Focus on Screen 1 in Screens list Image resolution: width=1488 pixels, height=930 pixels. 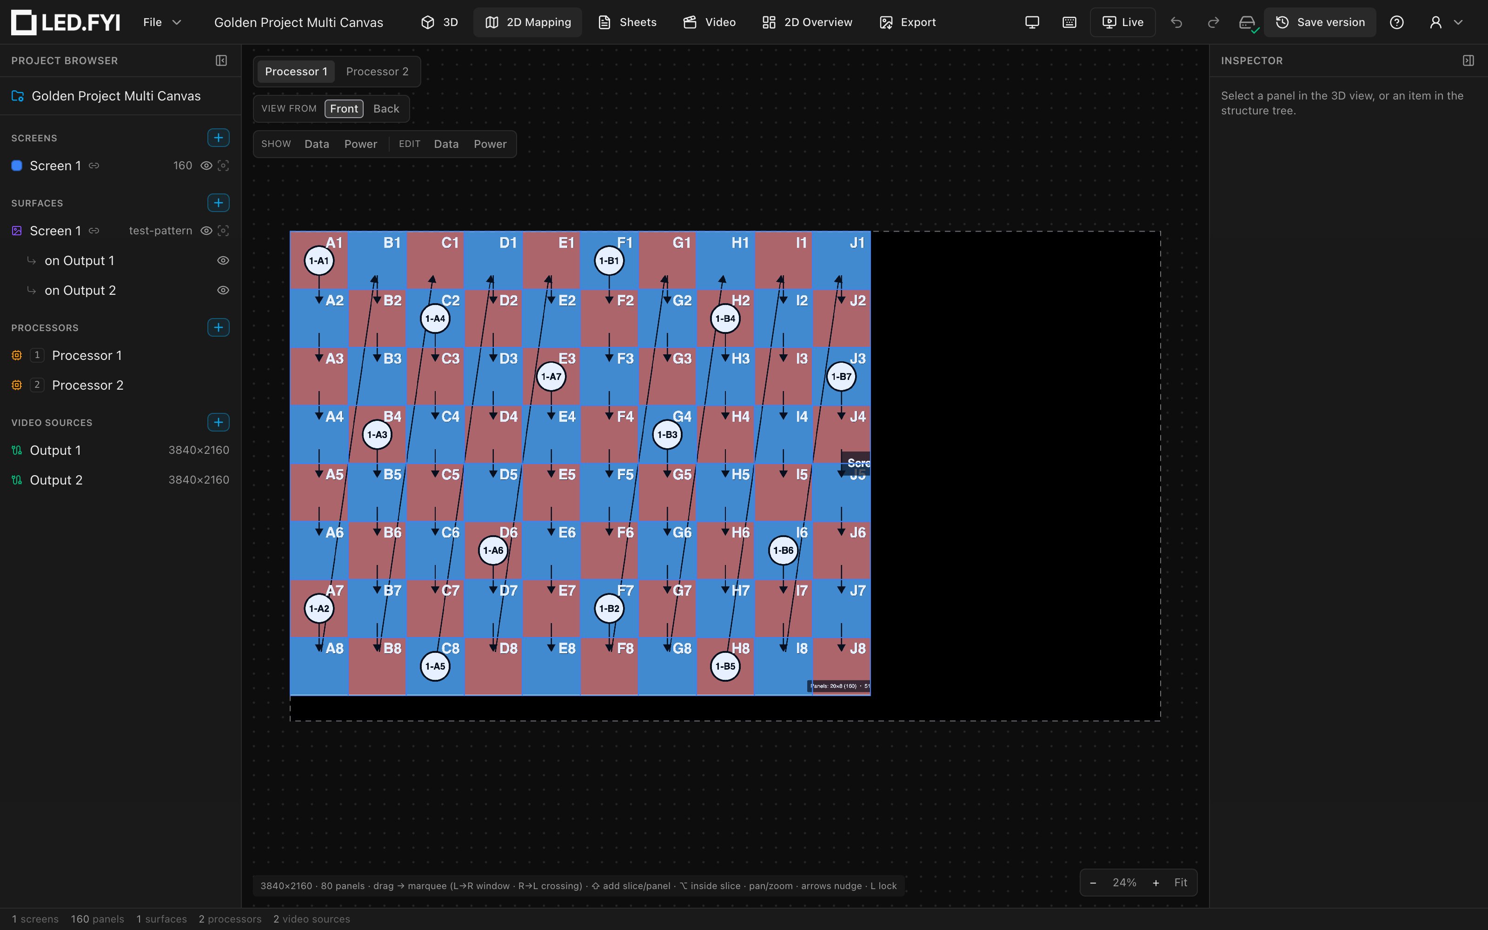coord(223,166)
